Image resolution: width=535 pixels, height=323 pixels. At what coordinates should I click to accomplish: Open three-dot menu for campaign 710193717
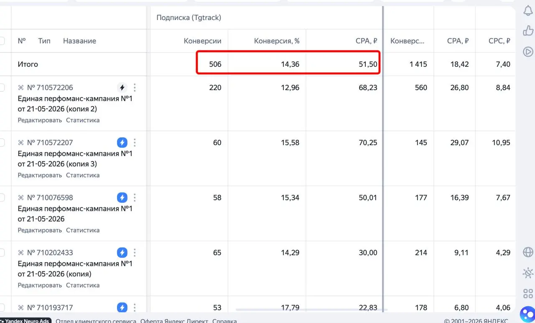click(x=135, y=308)
